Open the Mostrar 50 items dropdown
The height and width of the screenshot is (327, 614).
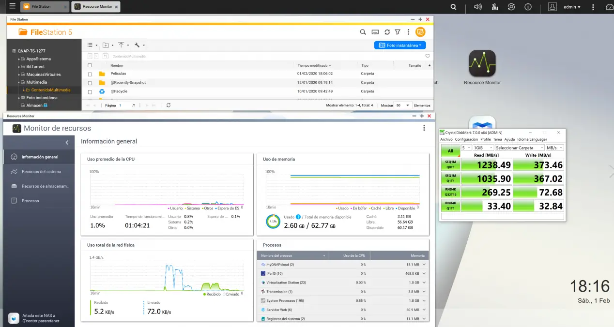pos(402,105)
